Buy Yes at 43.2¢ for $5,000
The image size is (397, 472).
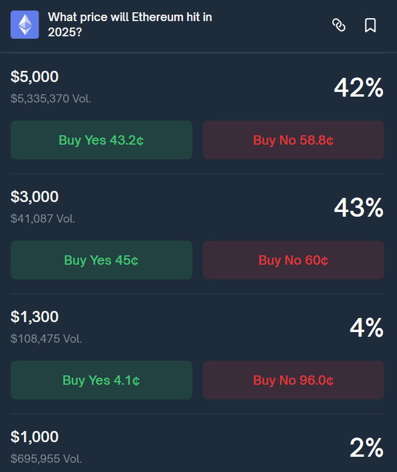[x=101, y=140]
